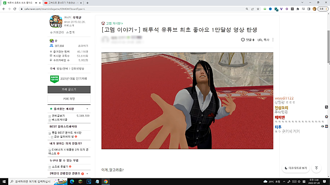Open the media control playlist icon
This screenshot has width=330, height=185.
click(x=303, y=9)
